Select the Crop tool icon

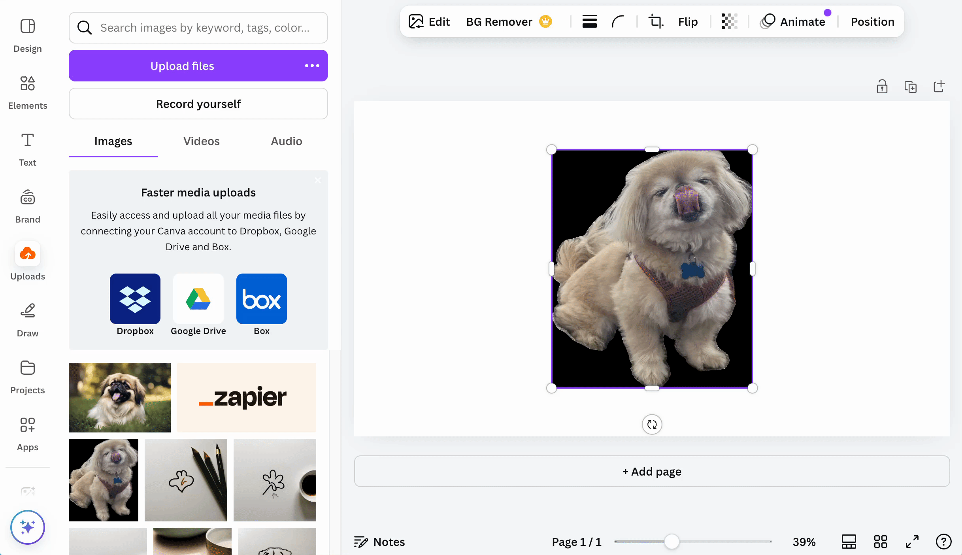coord(656,21)
